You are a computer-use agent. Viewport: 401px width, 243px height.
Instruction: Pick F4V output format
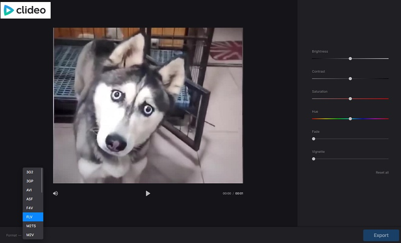click(33, 208)
